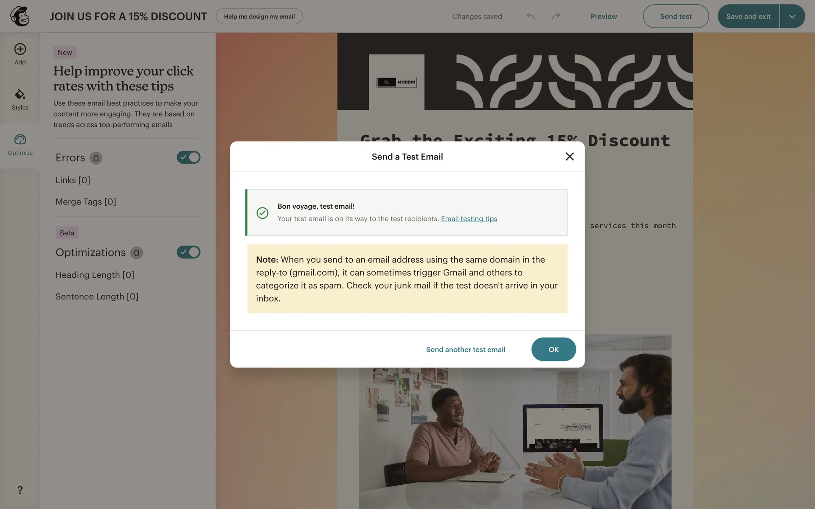The image size is (815, 509).
Task: Open Merge Tags [0] details
Action: pyautogui.click(x=86, y=202)
